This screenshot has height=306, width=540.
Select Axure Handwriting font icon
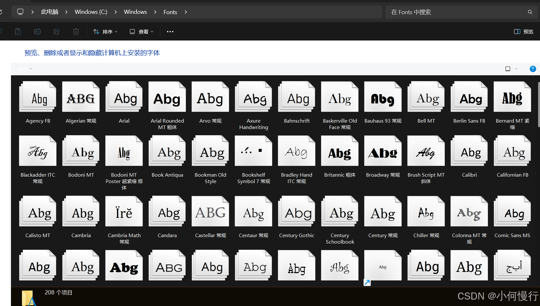click(253, 97)
